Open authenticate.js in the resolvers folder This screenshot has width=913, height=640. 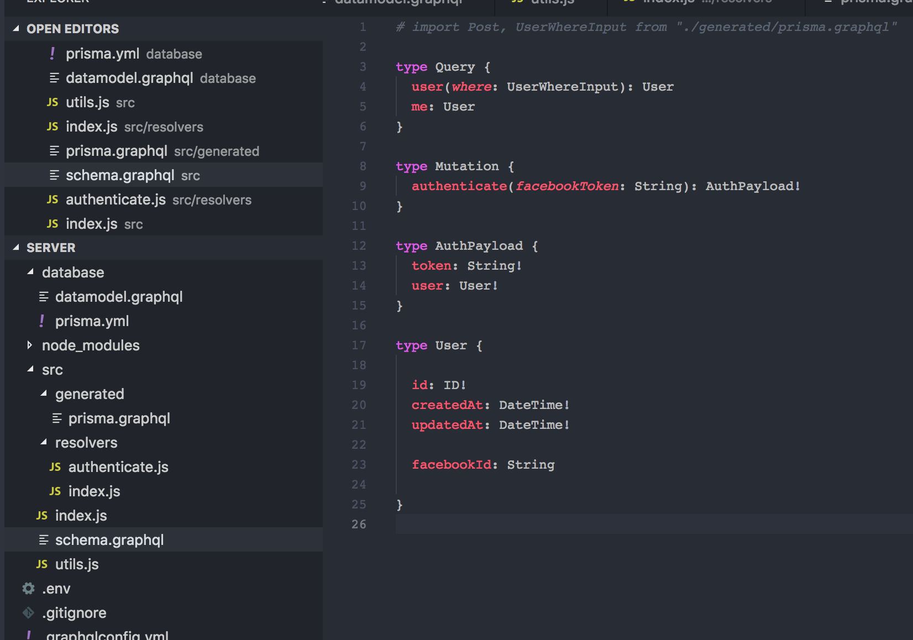164,467
